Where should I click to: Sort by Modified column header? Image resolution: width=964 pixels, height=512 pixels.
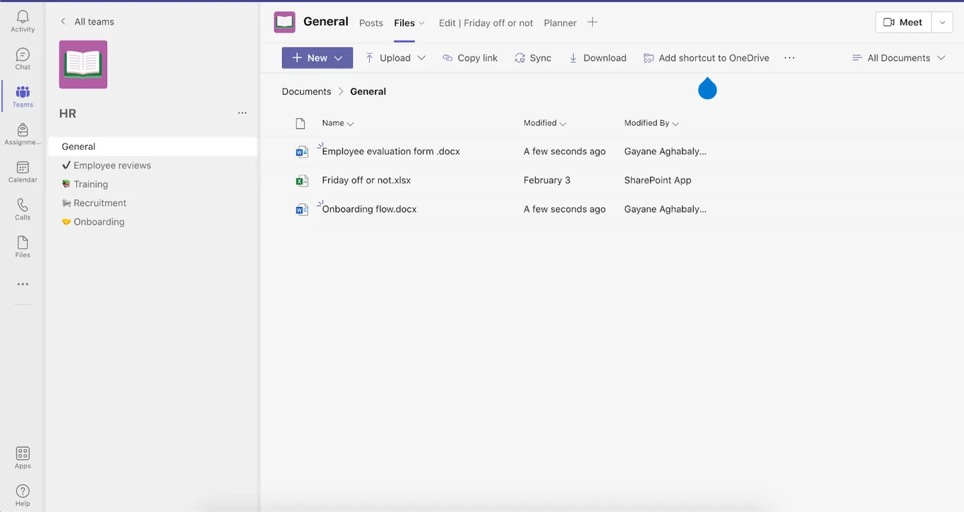545,123
